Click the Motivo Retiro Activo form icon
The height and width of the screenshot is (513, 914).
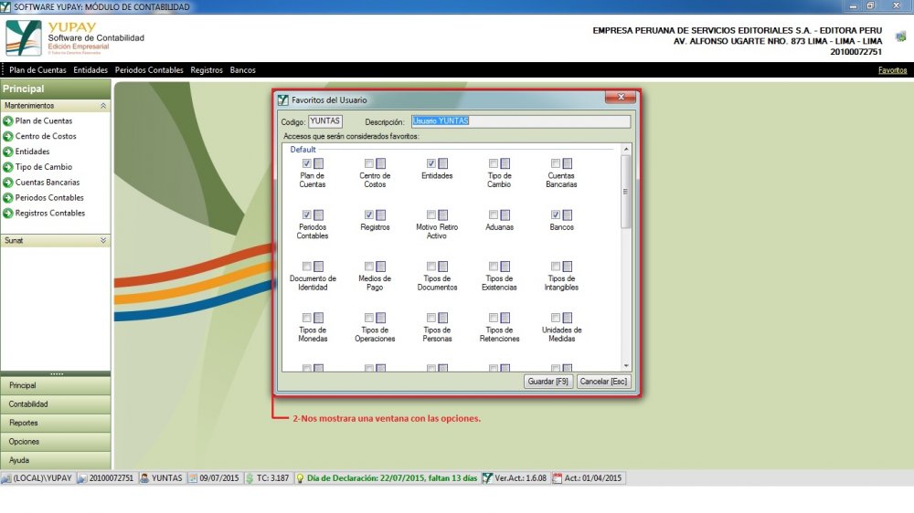coord(443,215)
